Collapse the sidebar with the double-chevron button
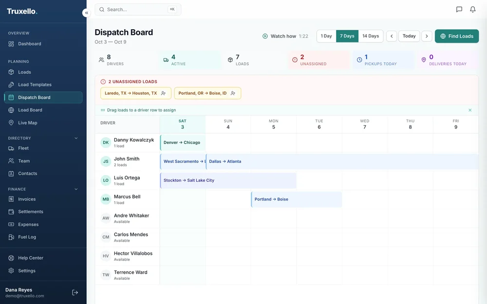The width and height of the screenshot is (487, 304). click(86, 13)
